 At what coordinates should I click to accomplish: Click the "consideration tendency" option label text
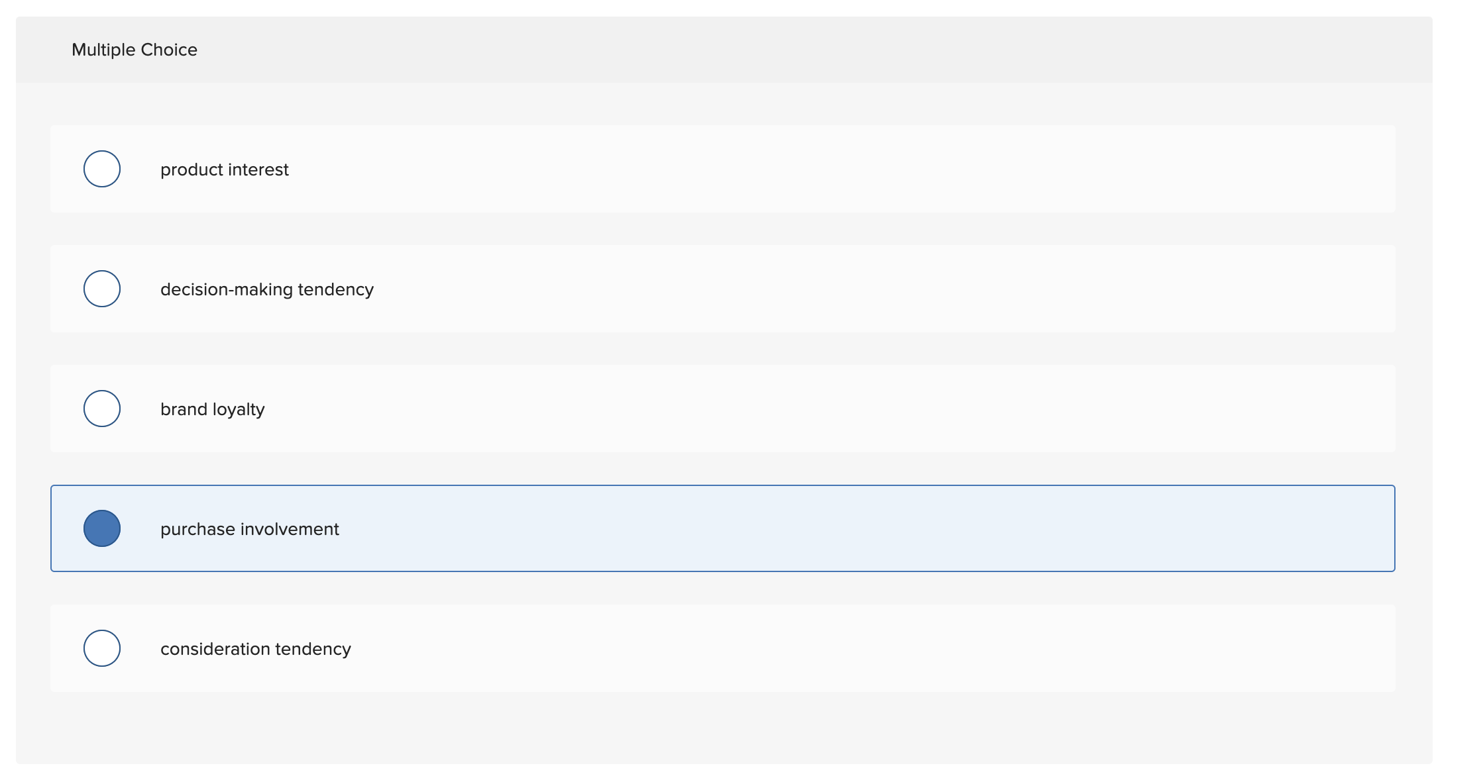click(256, 648)
